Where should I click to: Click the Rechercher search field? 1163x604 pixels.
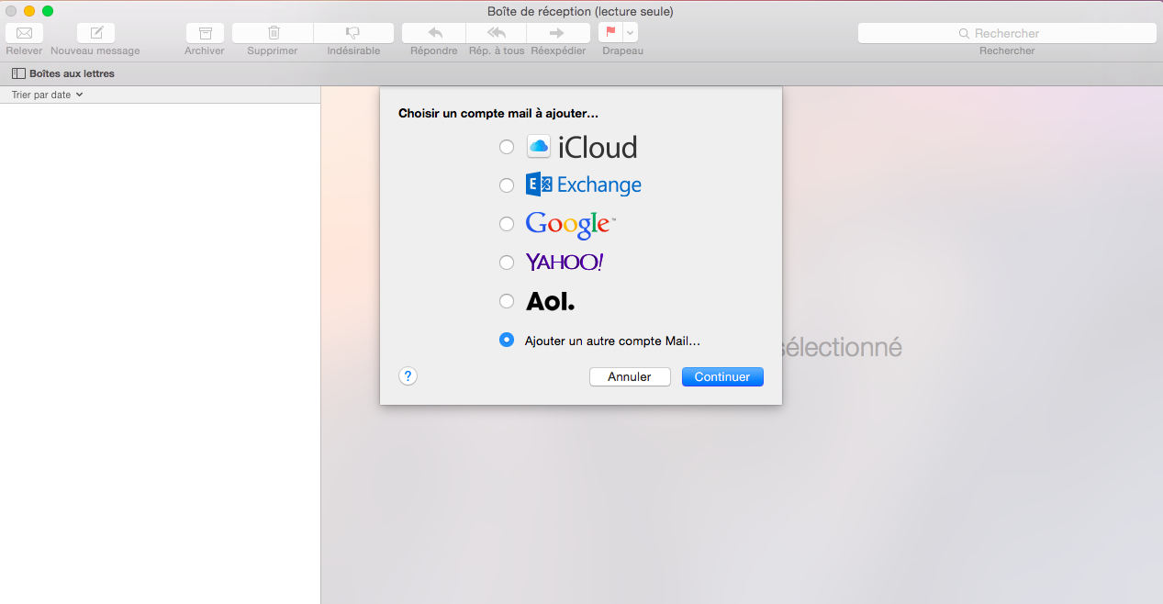click(x=1007, y=33)
